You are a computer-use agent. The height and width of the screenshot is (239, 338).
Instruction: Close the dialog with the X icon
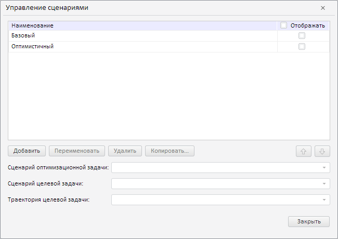[x=323, y=8]
